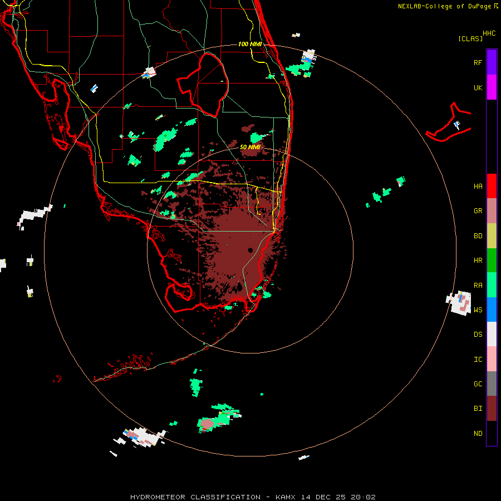Click the HR dark green legend swatch
Screen dimensions: 501x501
[x=492, y=260]
